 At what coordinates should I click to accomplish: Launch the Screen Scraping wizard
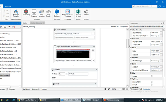pos(34,13)
